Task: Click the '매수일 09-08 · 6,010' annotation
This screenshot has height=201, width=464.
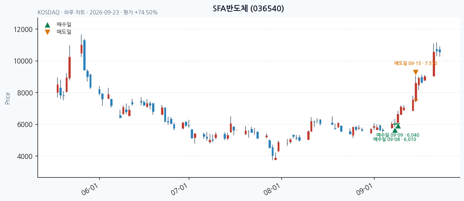Action: [394, 139]
